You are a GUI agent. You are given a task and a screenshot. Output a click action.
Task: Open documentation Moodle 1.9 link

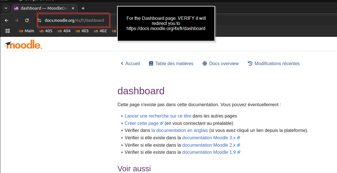coord(209,152)
